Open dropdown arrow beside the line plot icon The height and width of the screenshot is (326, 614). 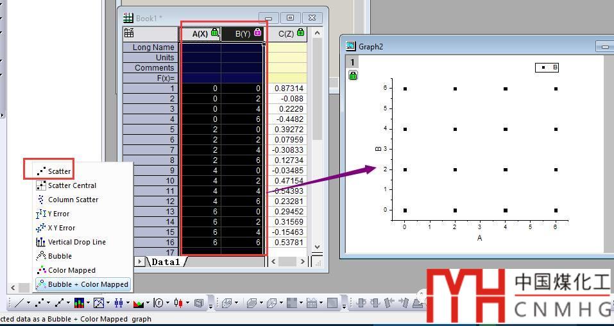(28, 303)
